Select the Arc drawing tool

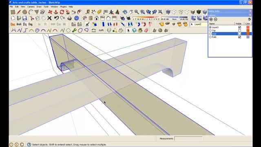pyautogui.click(x=31, y=12)
